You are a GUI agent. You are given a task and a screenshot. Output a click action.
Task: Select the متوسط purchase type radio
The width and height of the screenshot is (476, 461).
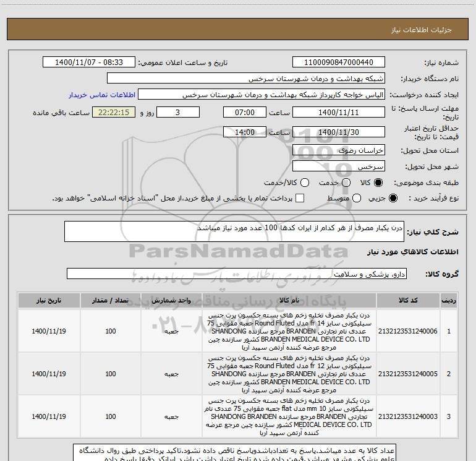tap(357, 198)
